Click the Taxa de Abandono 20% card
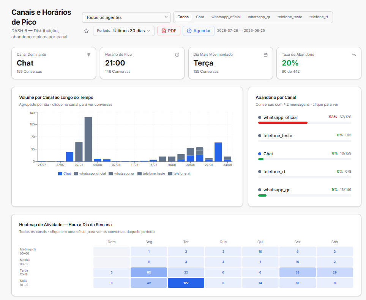The width and height of the screenshot is (366, 300). [x=319, y=63]
